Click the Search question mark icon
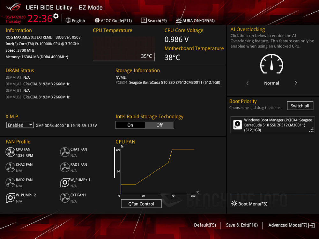The width and height of the screenshot is (319, 239). (x=144, y=20)
